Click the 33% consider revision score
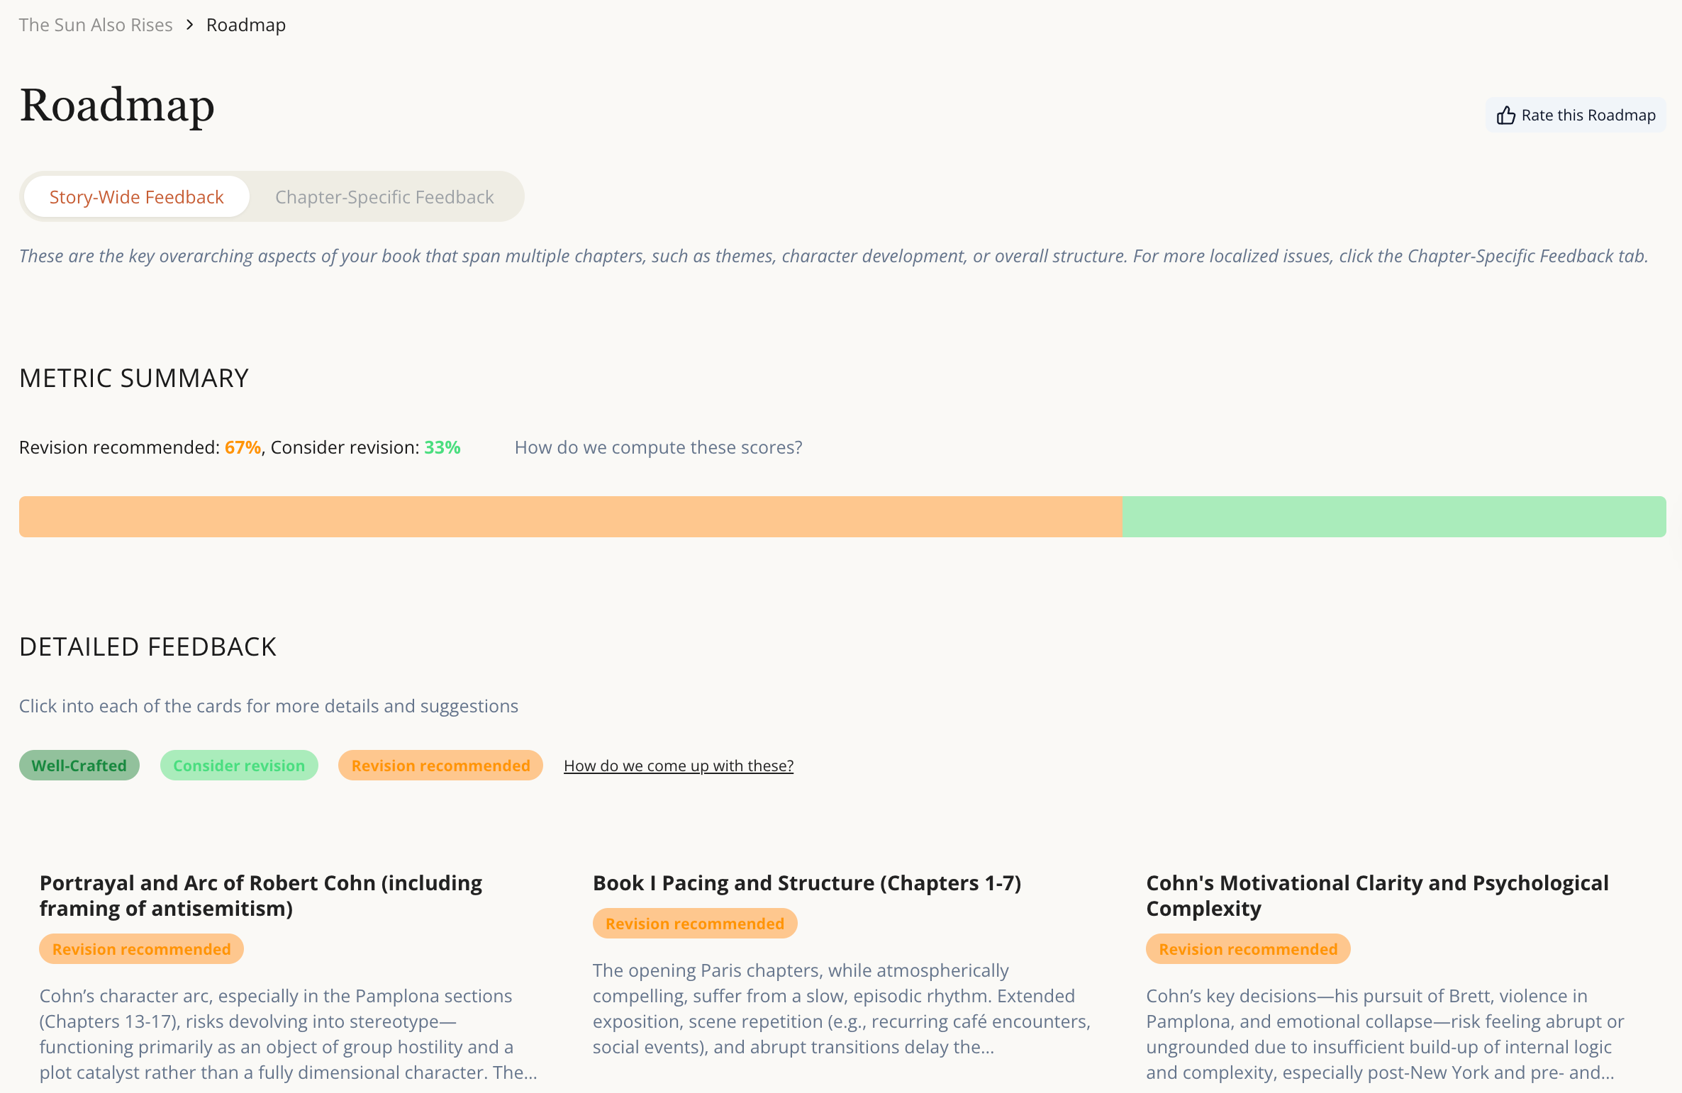 tap(442, 447)
